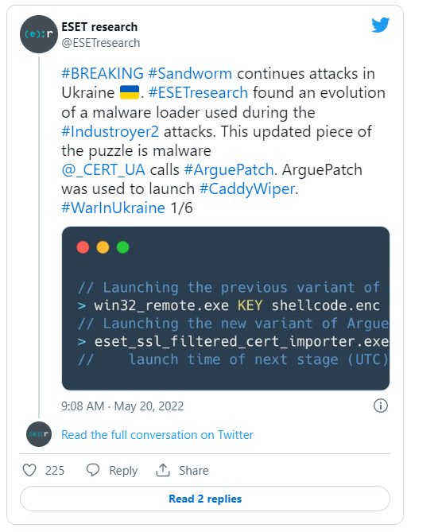Open the #BREAKING hashtag

click(103, 73)
